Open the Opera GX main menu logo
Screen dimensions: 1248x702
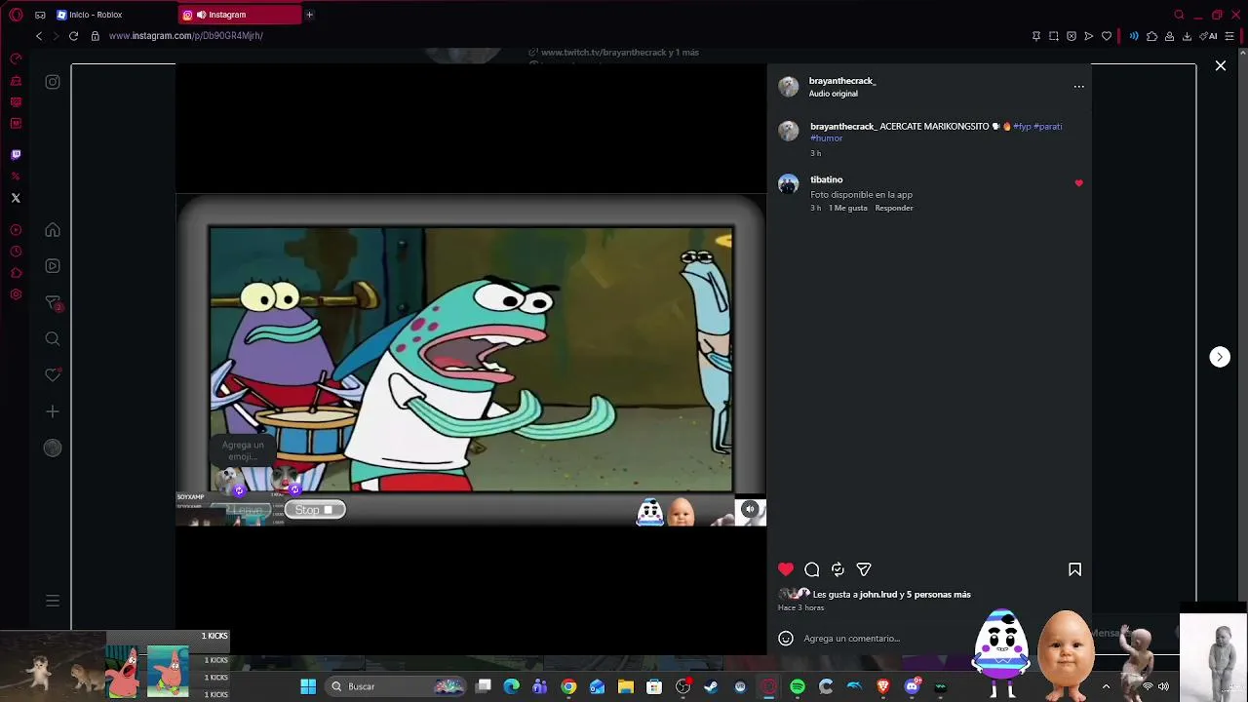tap(16, 15)
